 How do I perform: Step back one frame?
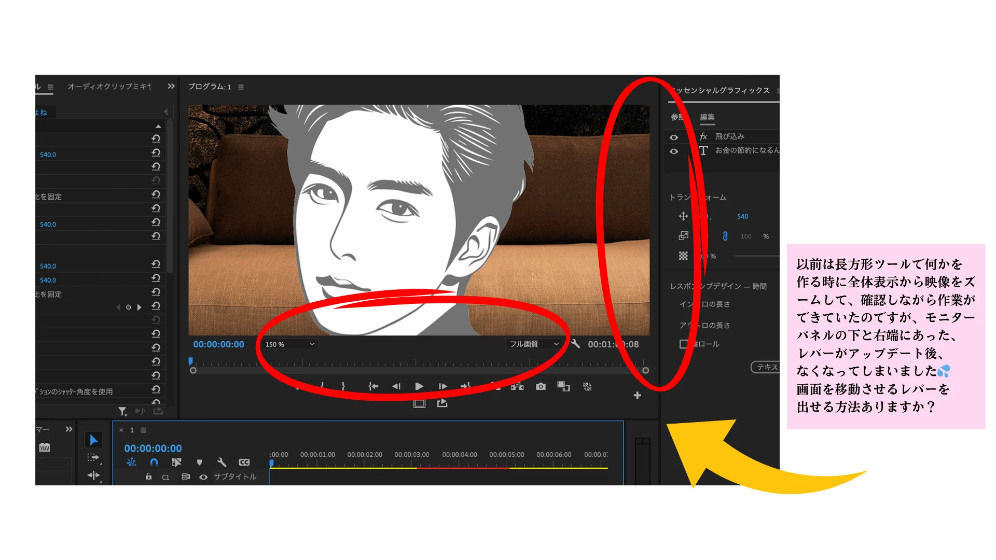tap(396, 386)
